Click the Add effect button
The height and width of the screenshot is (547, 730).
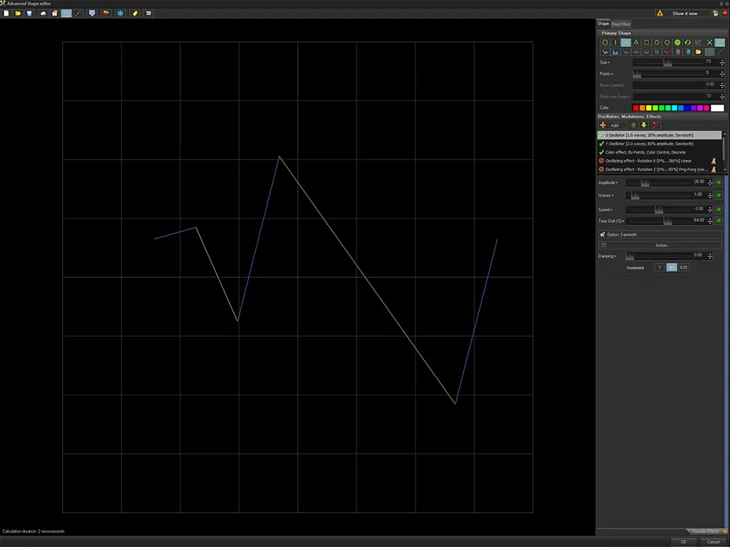pos(611,125)
